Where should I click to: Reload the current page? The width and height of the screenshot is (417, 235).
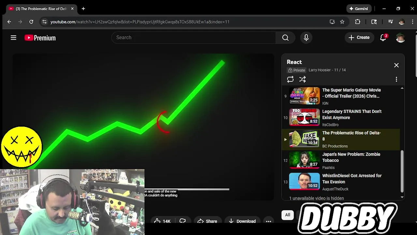[31, 22]
